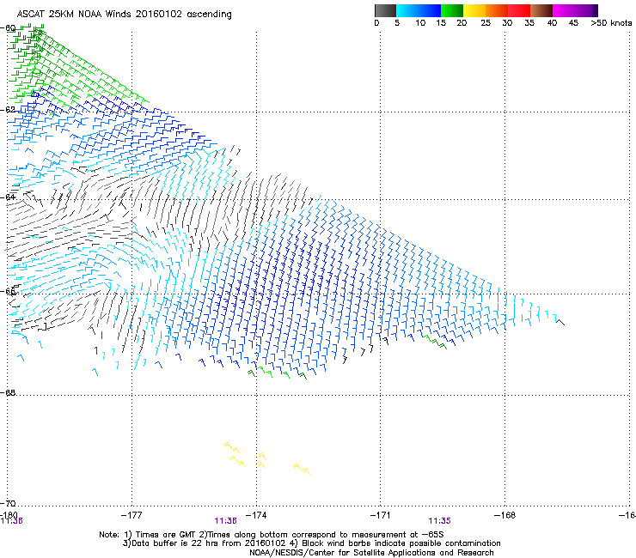Click the longitude label '-177'
This screenshot has width=636, height=558.
click(131, 515)
